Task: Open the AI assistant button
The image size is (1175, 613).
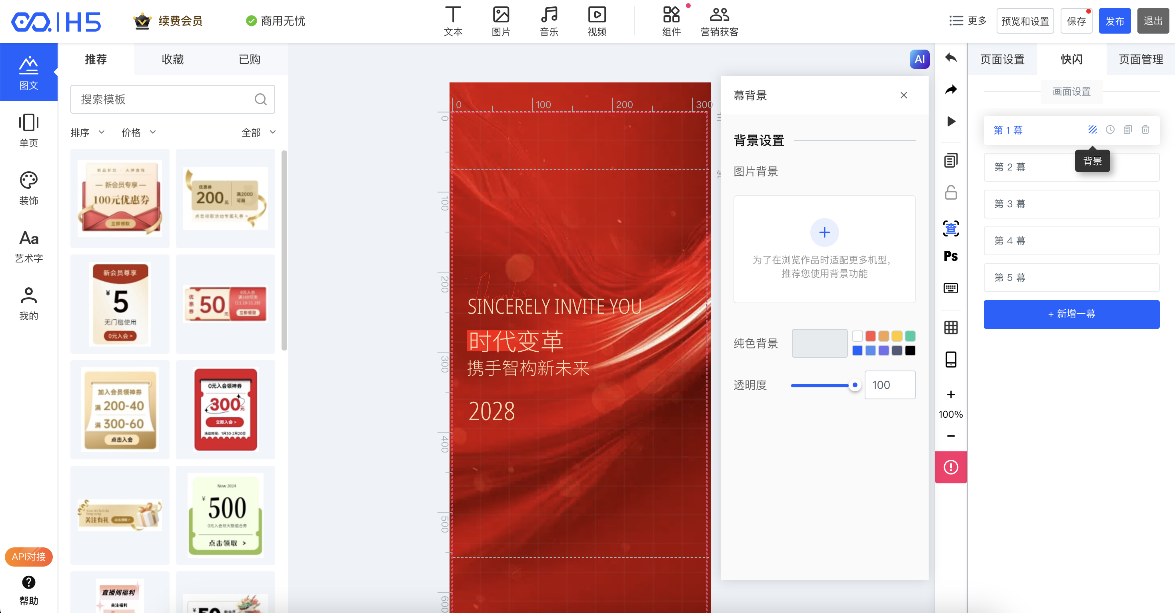Action: click(919, 59)
